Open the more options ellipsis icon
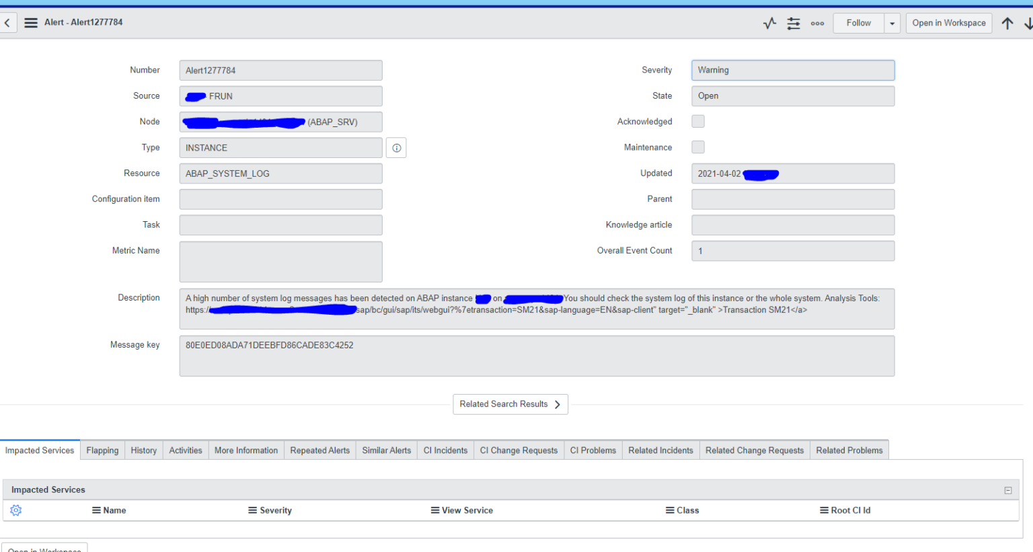Image resolution: width=1033 pixels, height=552 pixels. (x=817, y=22)
